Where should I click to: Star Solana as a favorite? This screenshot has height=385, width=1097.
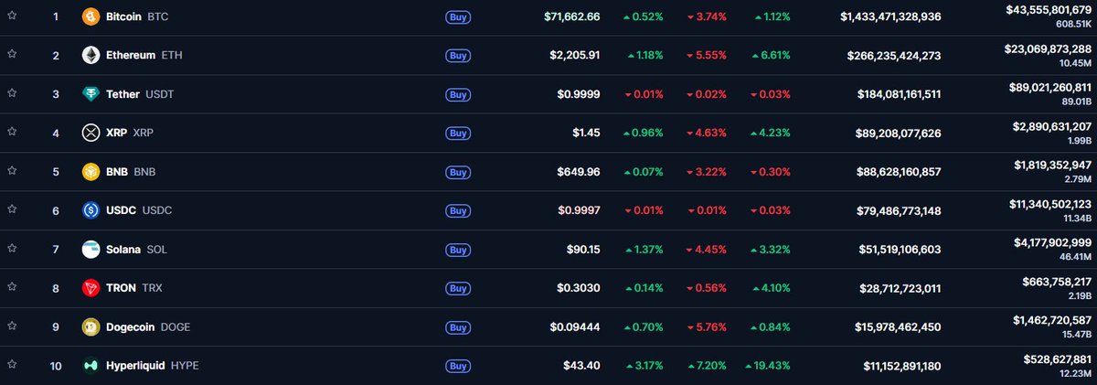point(12,249)
